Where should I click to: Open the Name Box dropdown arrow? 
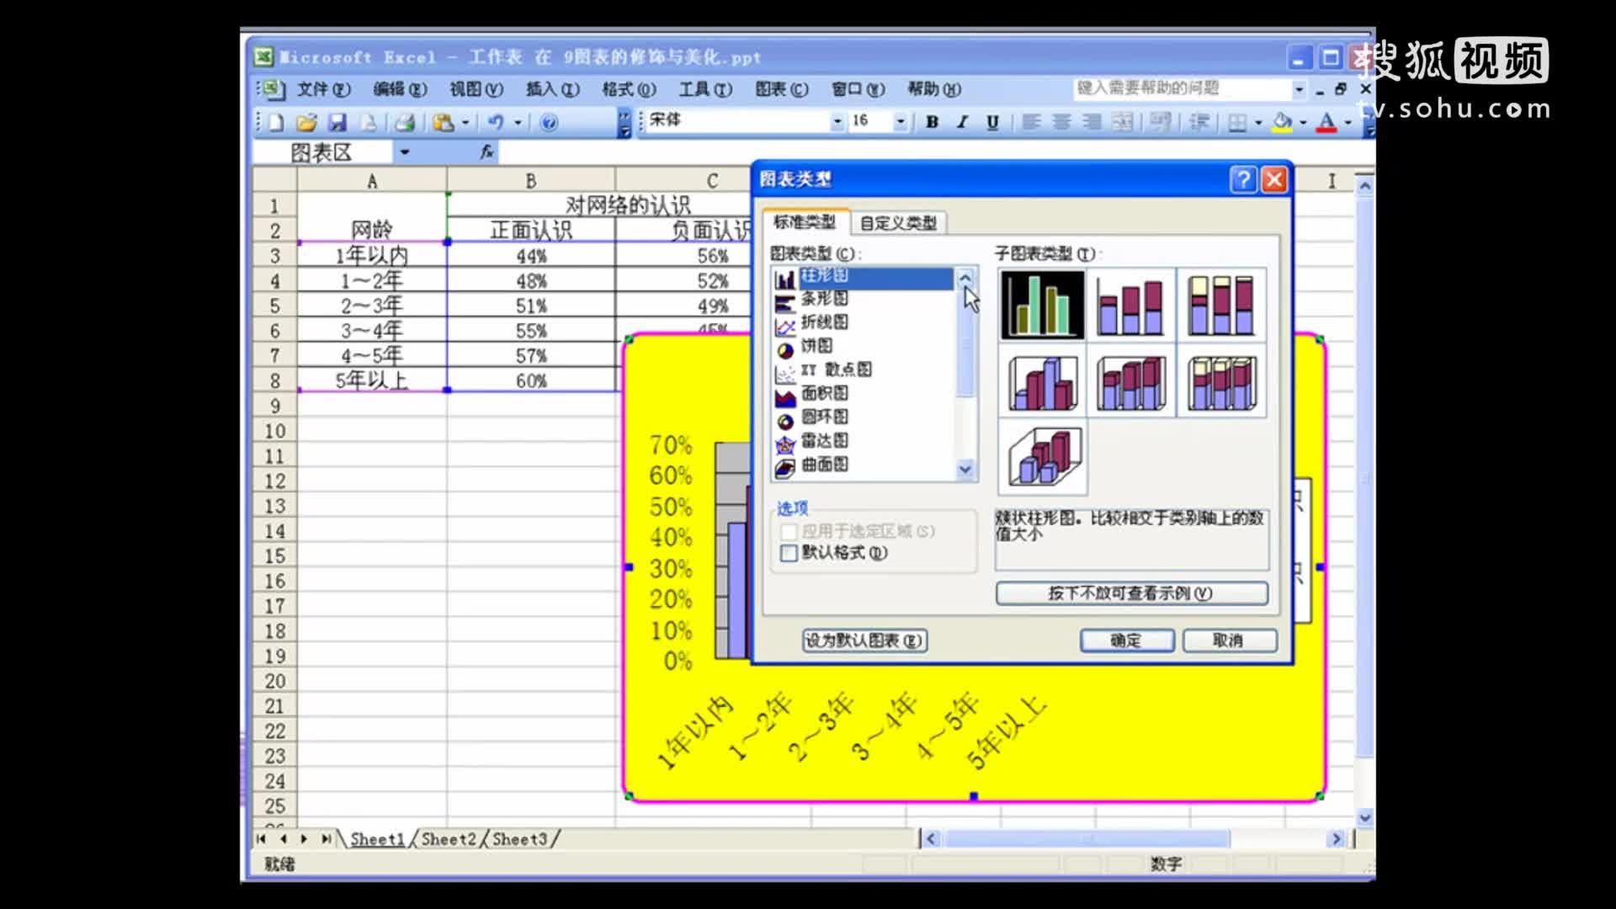405,152
